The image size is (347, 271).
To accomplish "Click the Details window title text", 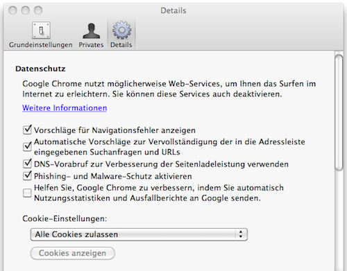I will pos(173,10).
